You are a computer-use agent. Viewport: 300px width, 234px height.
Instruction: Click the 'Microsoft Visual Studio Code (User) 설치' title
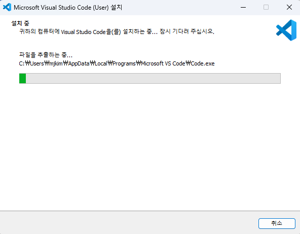coord(68,8)
